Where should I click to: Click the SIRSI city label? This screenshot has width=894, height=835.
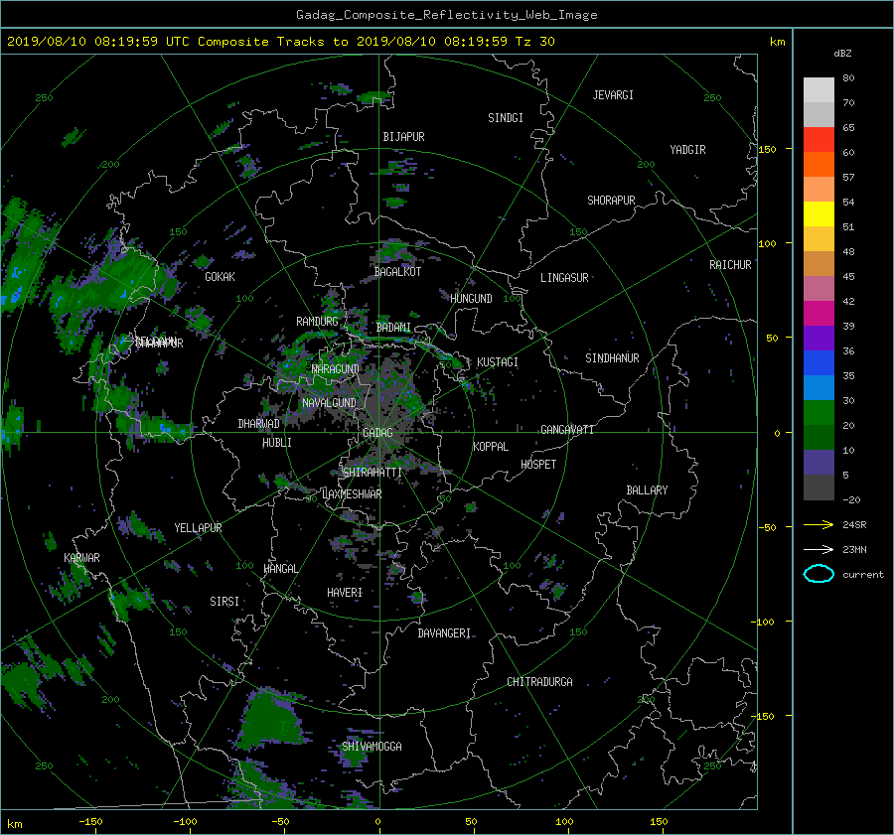pos(224,602)
